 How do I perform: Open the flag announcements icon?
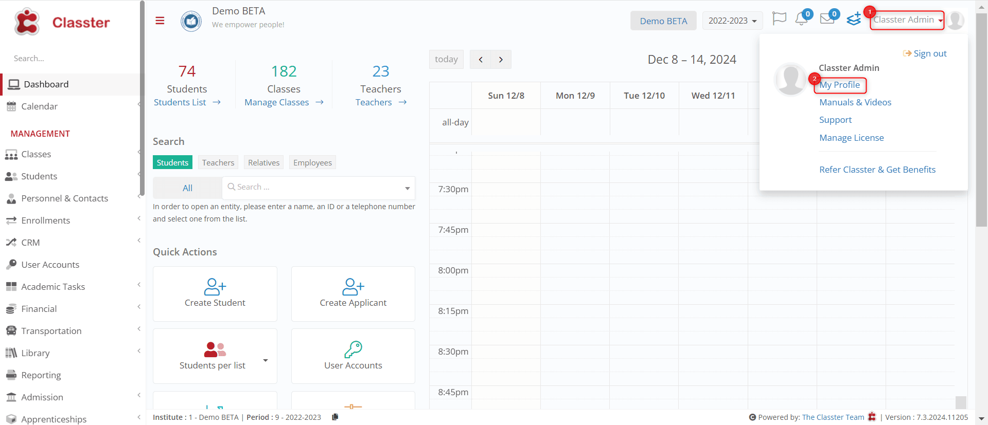click(x=779, y=19)
